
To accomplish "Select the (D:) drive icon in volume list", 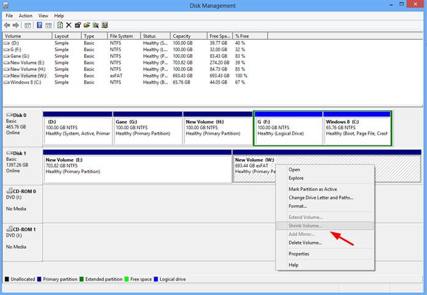I will [x=7, y=43].
